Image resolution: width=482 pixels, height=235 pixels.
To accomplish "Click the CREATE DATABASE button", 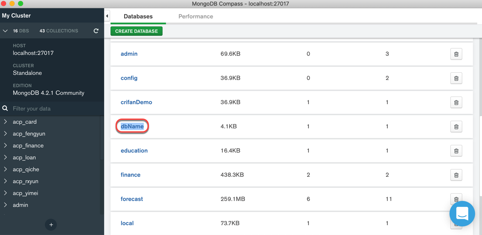I will point(136,31).
